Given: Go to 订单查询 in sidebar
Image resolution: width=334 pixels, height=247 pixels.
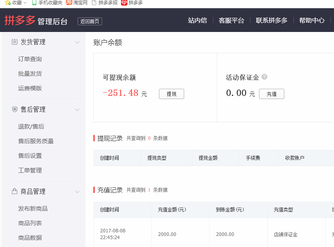Looking at the screenshot, I should tap(30, 59).
